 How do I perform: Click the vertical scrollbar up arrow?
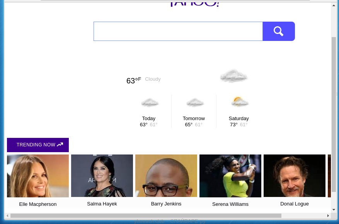point(334,5)
